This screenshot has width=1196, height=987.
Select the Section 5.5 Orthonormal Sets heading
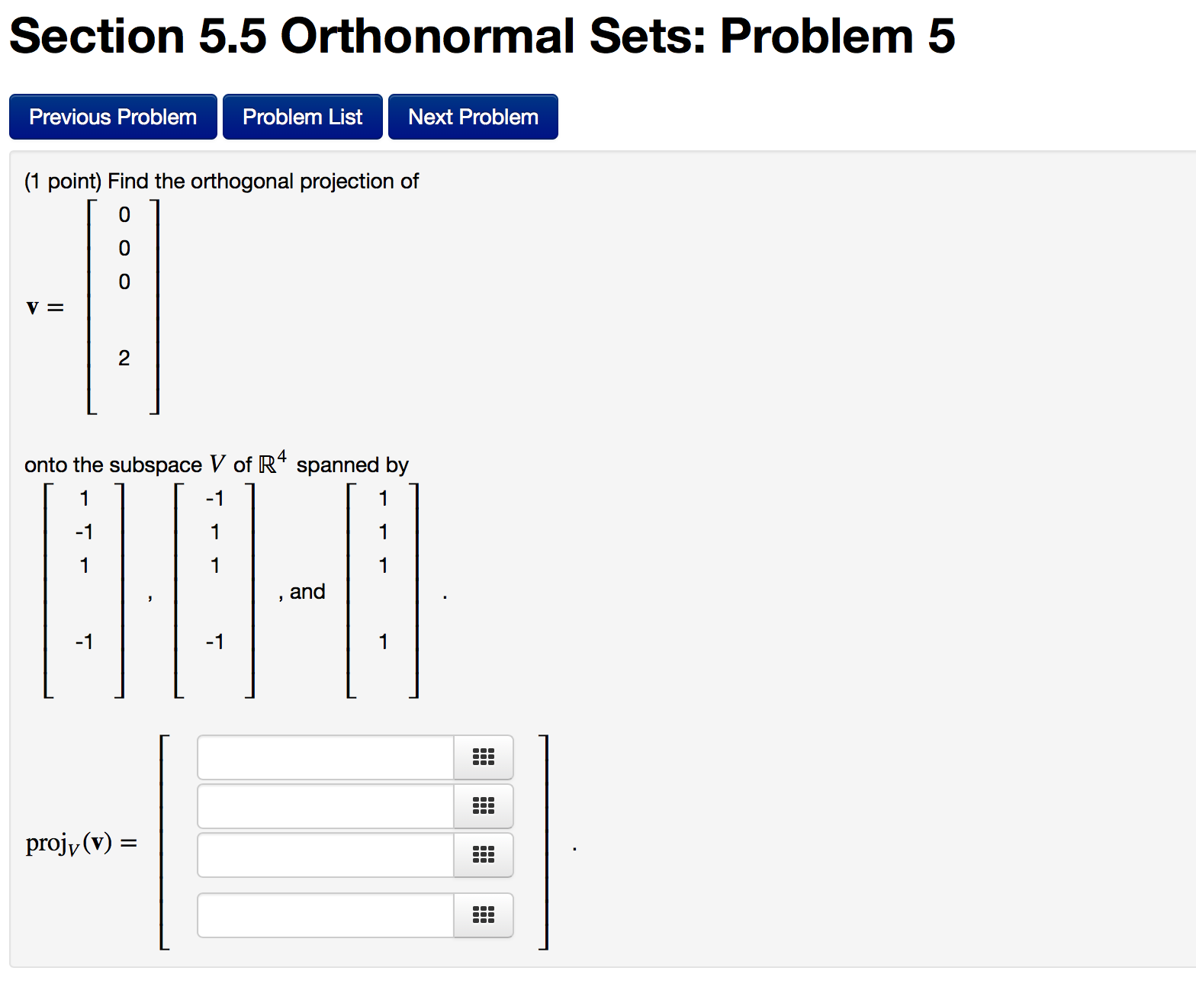pyautogui.click(x=482, y=36)
